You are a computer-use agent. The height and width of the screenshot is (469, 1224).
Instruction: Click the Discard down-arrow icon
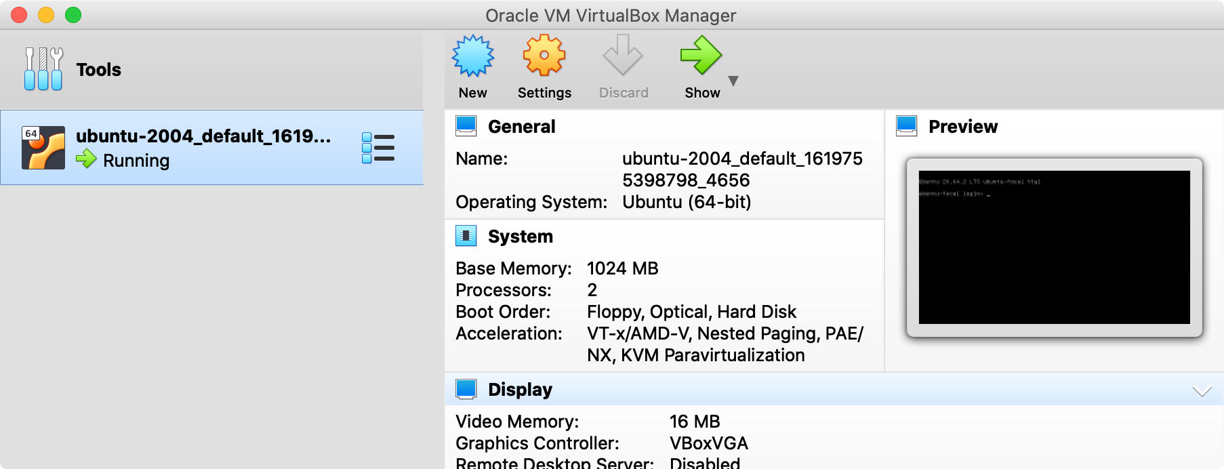tap(623, 56)
